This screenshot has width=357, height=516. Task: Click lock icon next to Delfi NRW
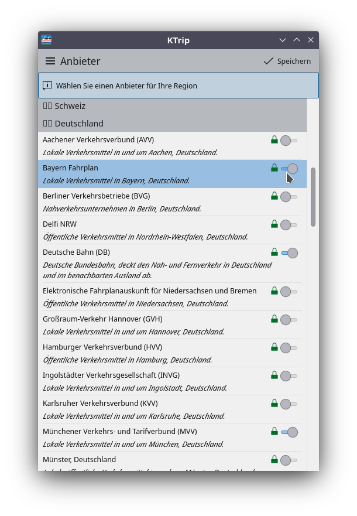click(274, 224)
